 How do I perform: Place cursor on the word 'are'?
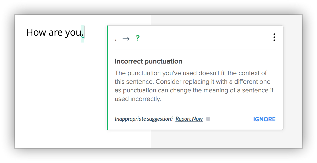coord(55,33)
